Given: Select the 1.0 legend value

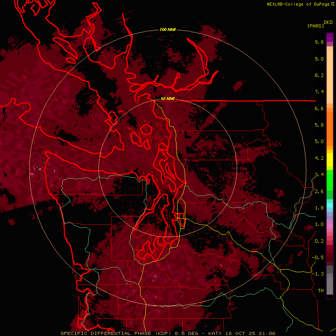Looking at the screenshot, I should (x=319, y=224).
